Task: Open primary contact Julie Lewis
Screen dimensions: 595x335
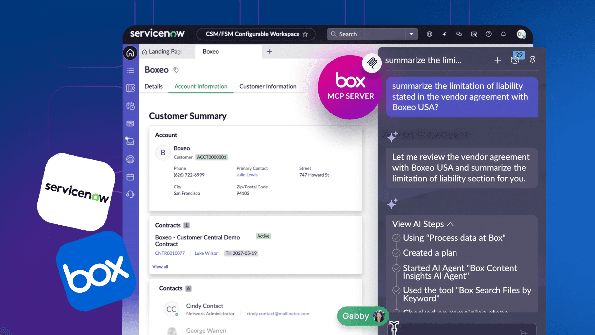Action: 247,175
